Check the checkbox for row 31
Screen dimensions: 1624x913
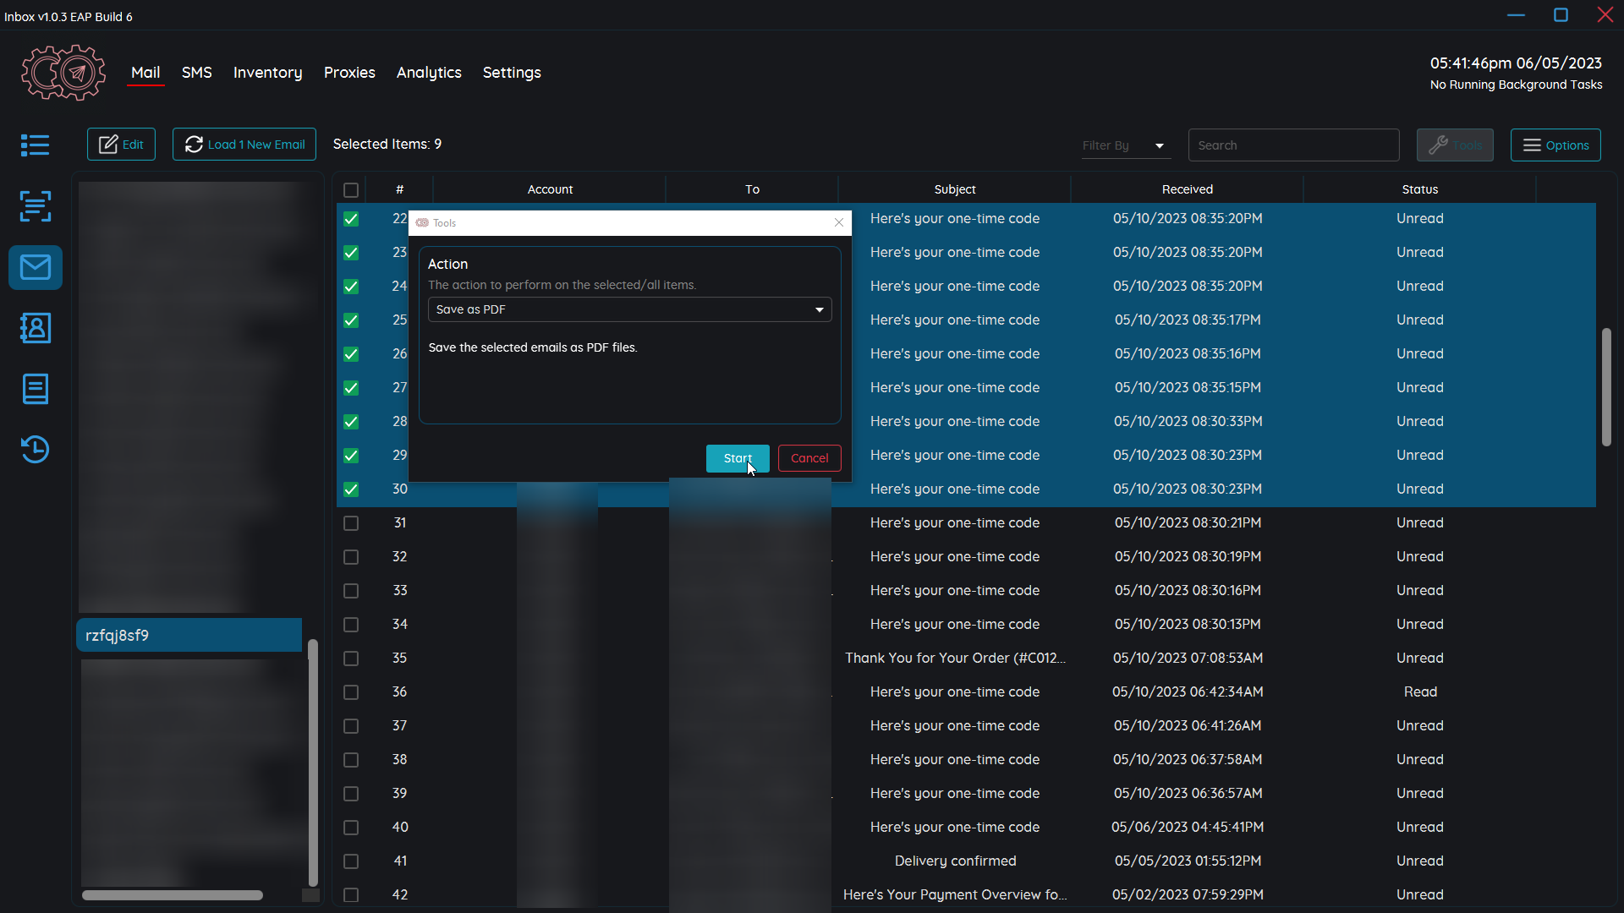(x=351, y=523)
